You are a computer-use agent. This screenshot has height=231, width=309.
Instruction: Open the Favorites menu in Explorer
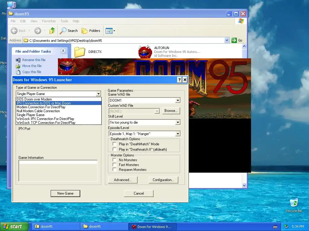point(49,21)
